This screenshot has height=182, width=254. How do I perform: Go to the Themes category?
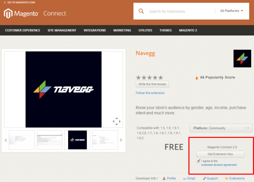165,30
